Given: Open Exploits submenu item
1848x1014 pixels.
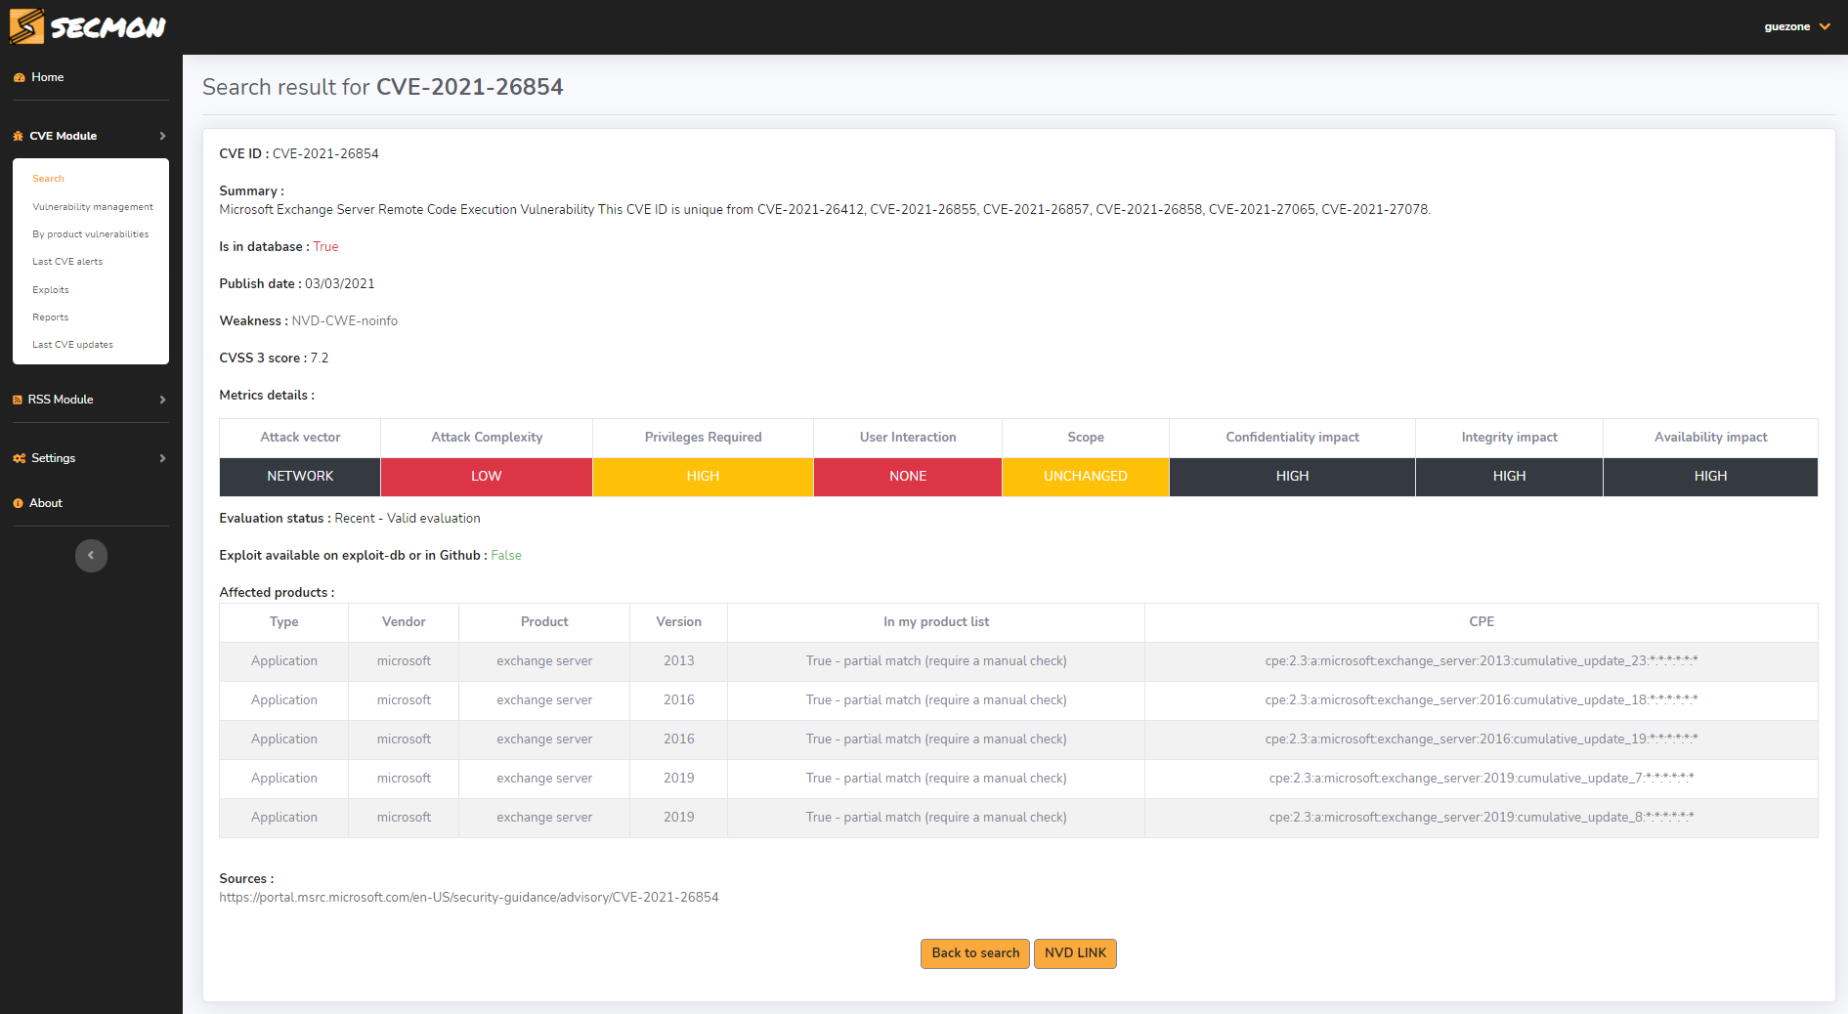Looking at the screenshot, I should click(51, 290).
